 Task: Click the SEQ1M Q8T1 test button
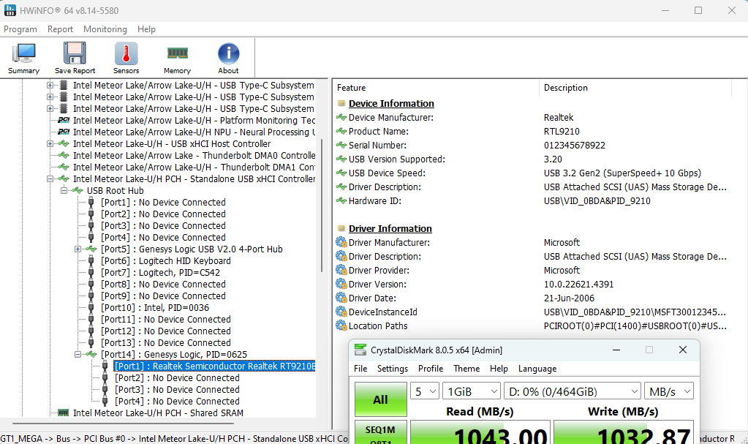tap(381, 432)
